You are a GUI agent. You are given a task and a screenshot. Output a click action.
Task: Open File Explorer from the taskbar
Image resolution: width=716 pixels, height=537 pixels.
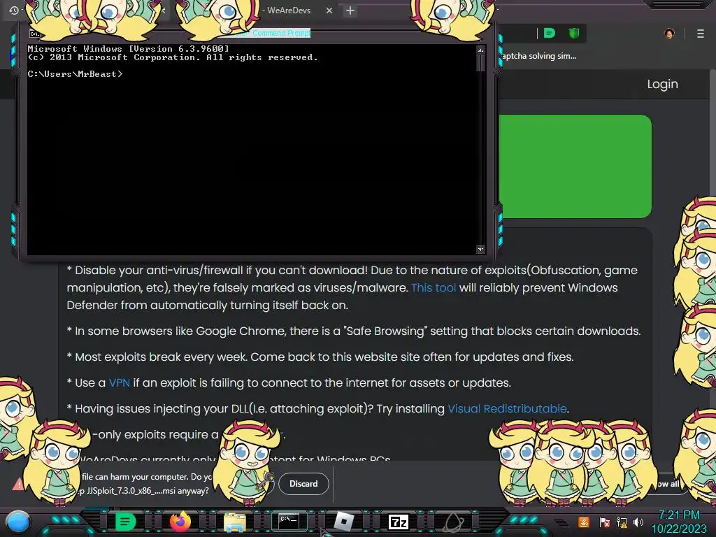click(x=235, y=522)
